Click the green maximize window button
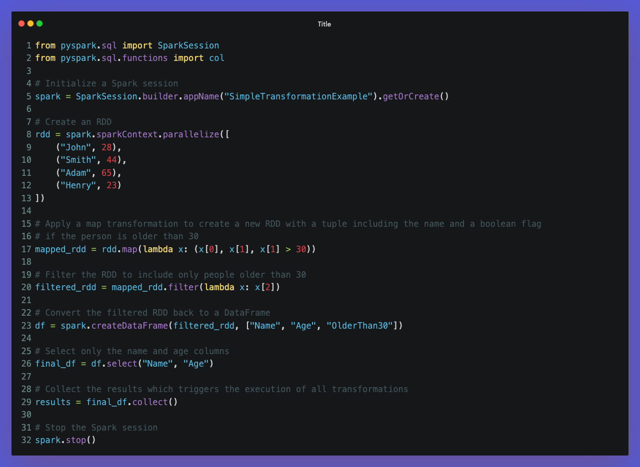Image resolution: width=640 pixels, height=467 pixels. [x=39, y=23]
